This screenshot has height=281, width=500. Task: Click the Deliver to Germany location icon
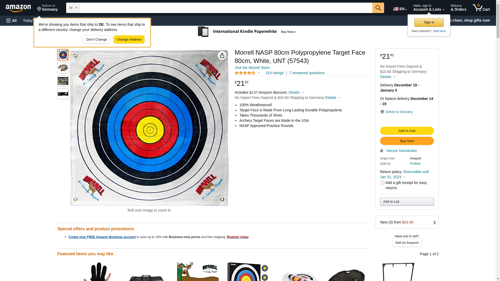pos(382,112)
